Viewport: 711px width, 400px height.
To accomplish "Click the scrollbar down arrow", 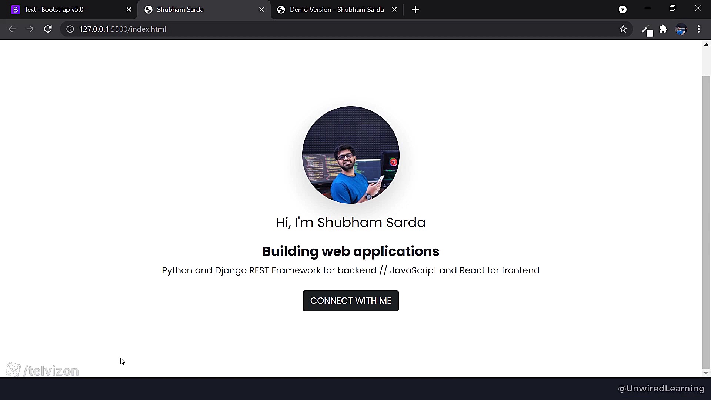I will [706, 373].
